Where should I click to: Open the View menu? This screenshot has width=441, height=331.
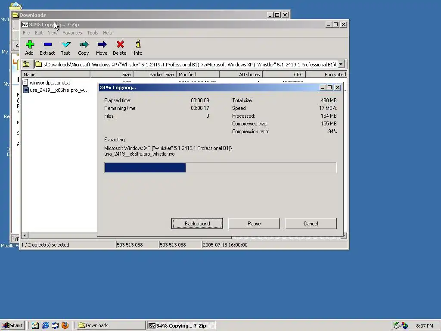coord(53,33)
